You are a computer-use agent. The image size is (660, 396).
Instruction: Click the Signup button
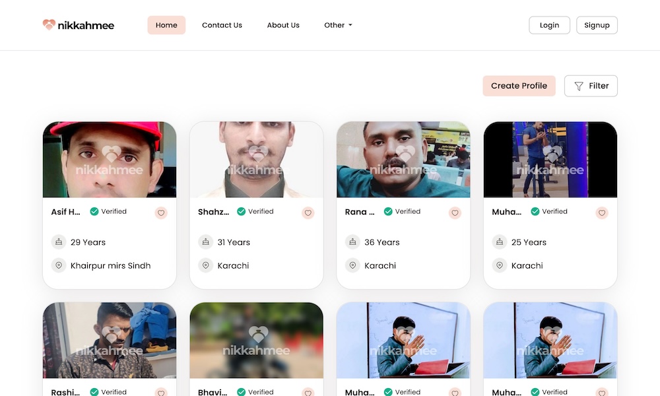click(x=597, y=25)
